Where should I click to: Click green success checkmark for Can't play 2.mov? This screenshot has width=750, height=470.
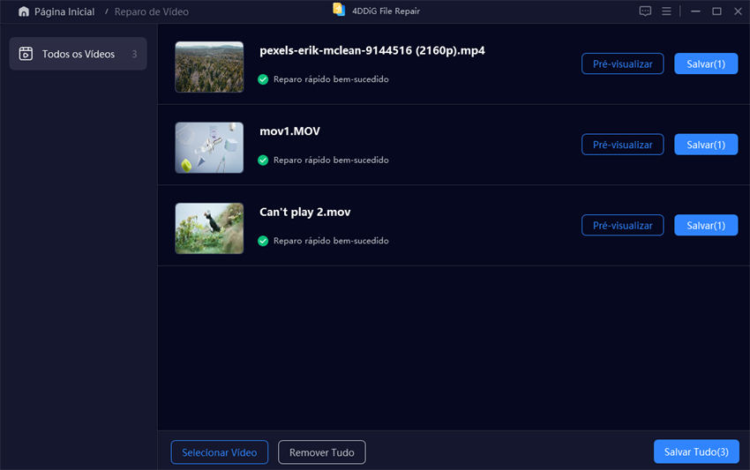(x=263, y=241)
